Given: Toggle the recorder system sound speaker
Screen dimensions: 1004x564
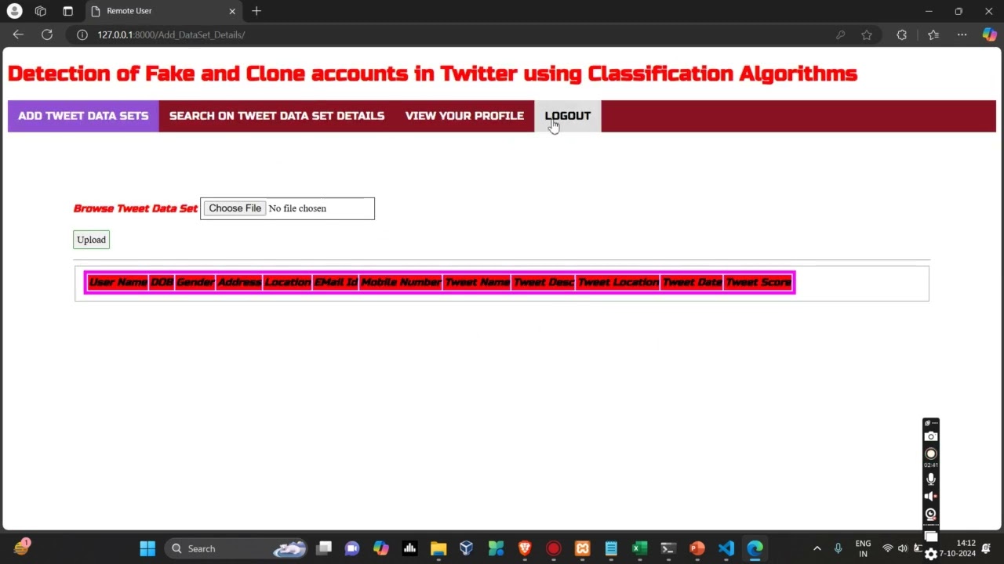Looking at the screenshot, I should 931,497.
